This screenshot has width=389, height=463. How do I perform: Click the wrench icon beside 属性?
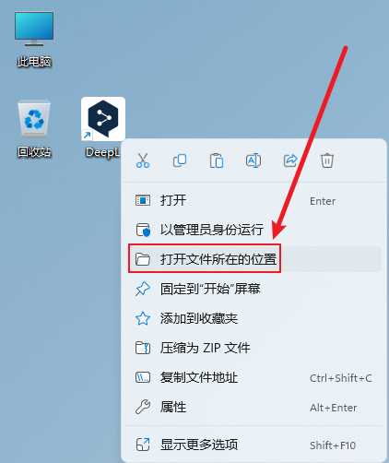pyautogui.click(x=143, y=407)
